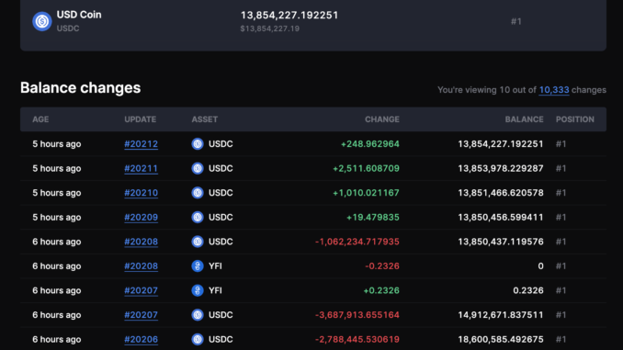The image size is (623, 350).
Task: Open #20208 link in the USDC row
Action: click(142, 242)
